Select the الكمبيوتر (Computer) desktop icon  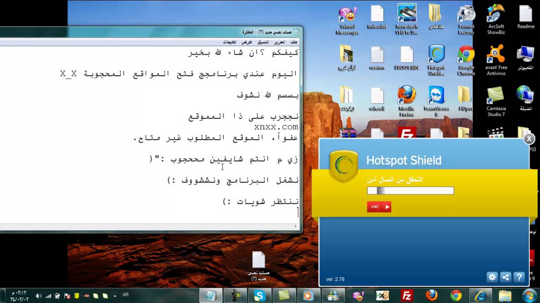(x=526, y=58)
